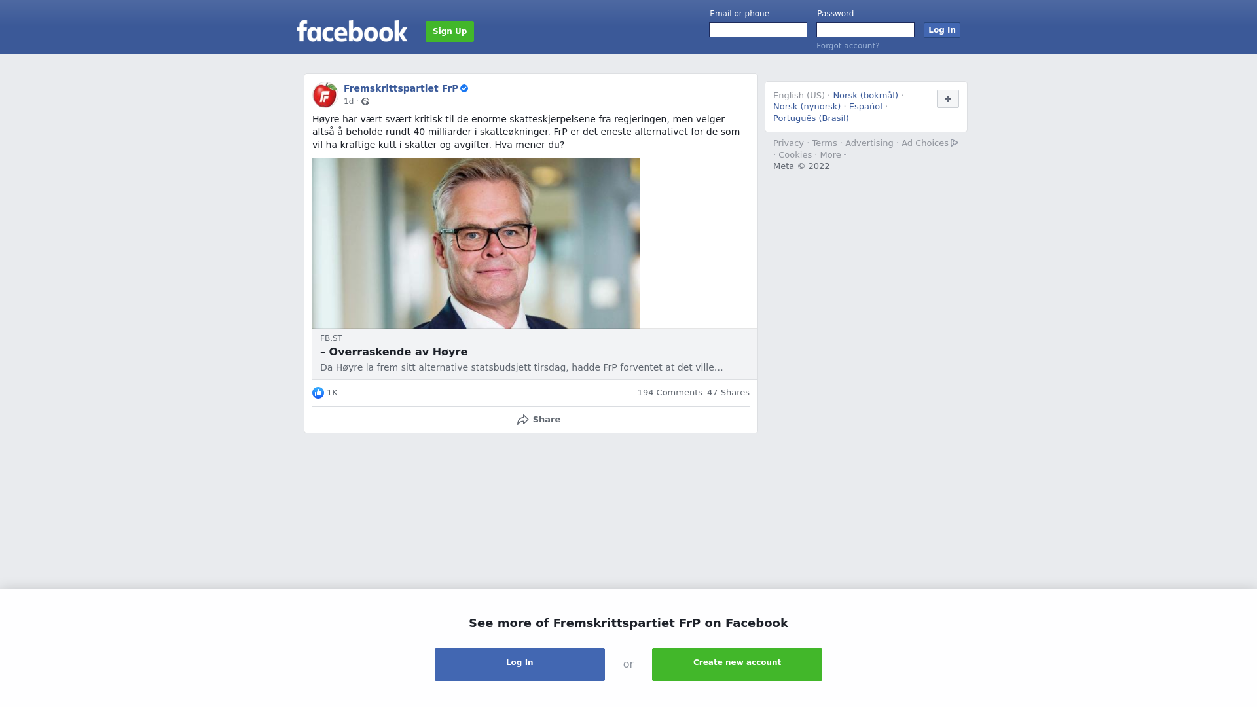
Task: View the 194 Comments
Action: (669, 393)
